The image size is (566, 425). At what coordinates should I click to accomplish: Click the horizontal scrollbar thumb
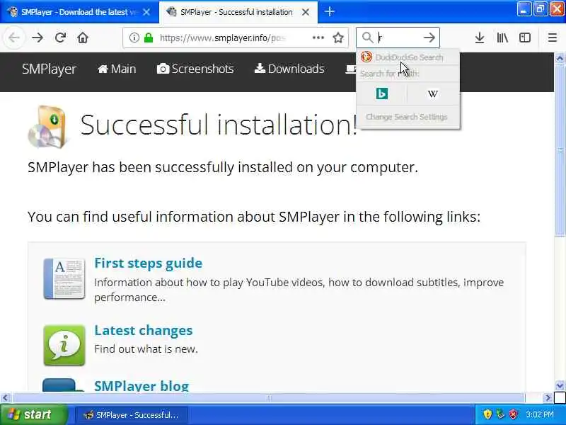(x=269, y=398)
